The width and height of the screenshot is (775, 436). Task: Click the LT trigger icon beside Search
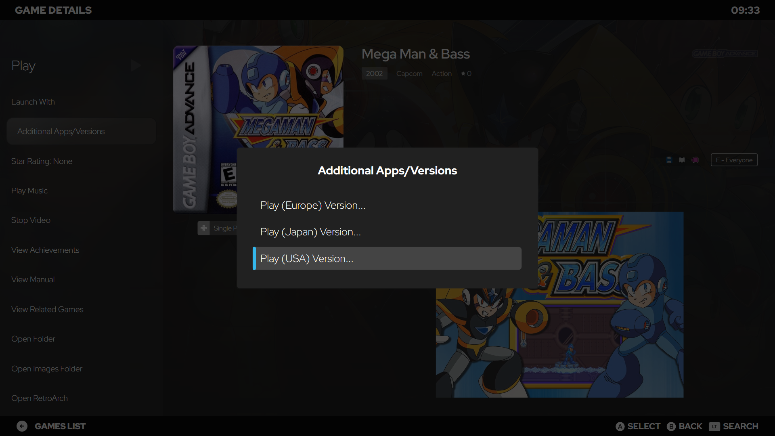tap(714, 426)
